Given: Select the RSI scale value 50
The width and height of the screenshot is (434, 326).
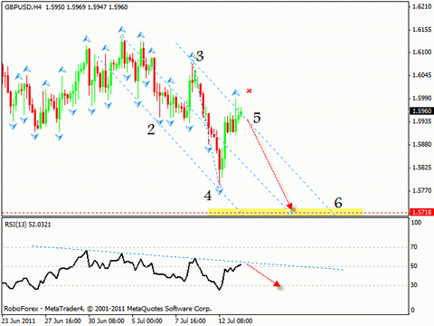Looking at the screenshot, I should 414,266.
